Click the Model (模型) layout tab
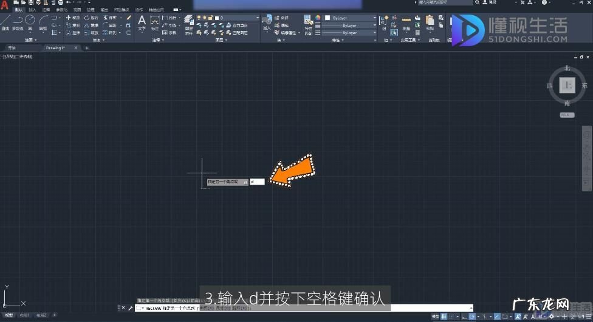The image size is (593, 322). (x=9, y=315)
